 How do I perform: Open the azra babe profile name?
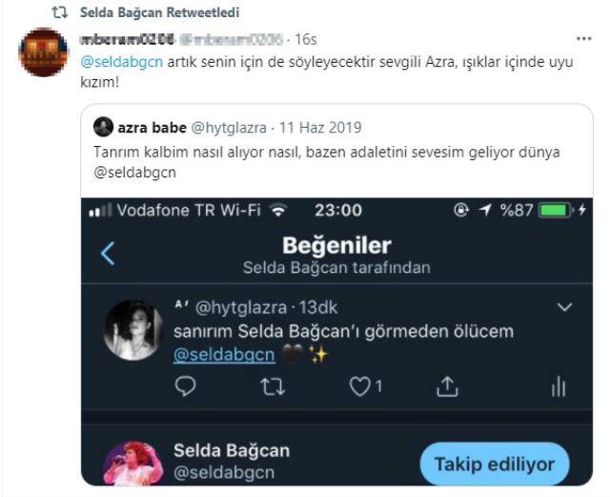[x=154, y=127]
